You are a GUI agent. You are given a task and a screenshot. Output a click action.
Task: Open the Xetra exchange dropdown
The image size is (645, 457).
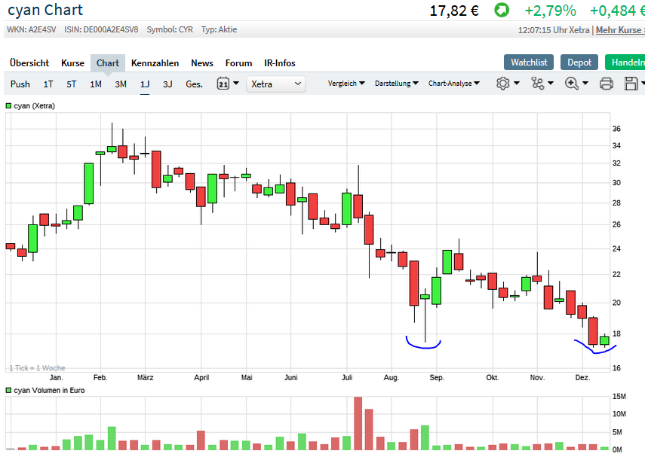pyautogui.click(x=276, y=84)
